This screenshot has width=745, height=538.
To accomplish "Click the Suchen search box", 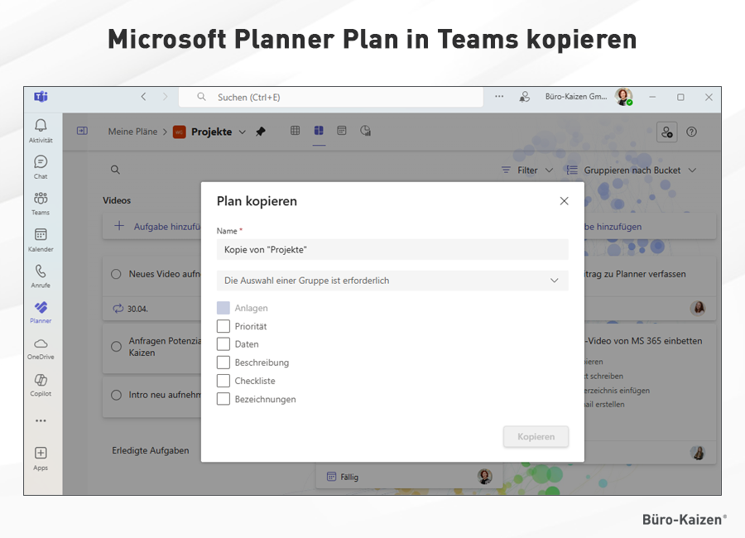I will coord(330,97).
